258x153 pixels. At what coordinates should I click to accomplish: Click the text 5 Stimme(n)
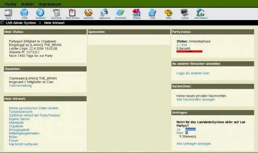(x=188, y=137)
